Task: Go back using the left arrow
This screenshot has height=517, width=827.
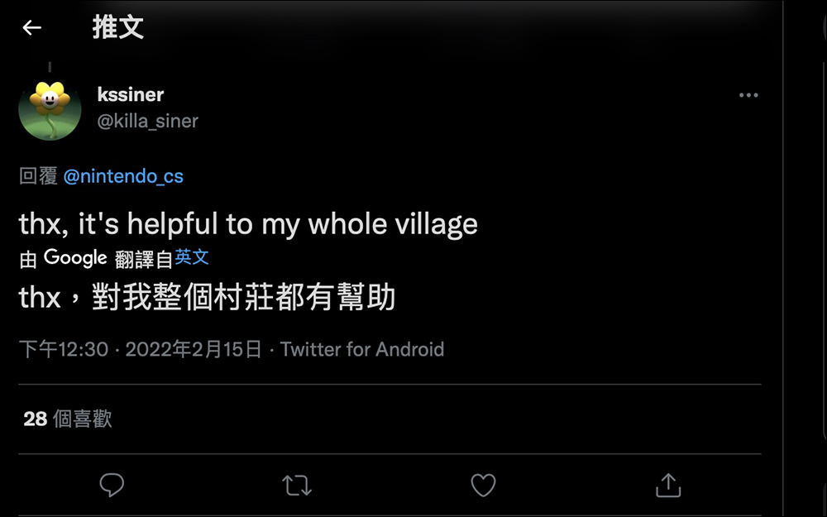Action: (31, 28)
